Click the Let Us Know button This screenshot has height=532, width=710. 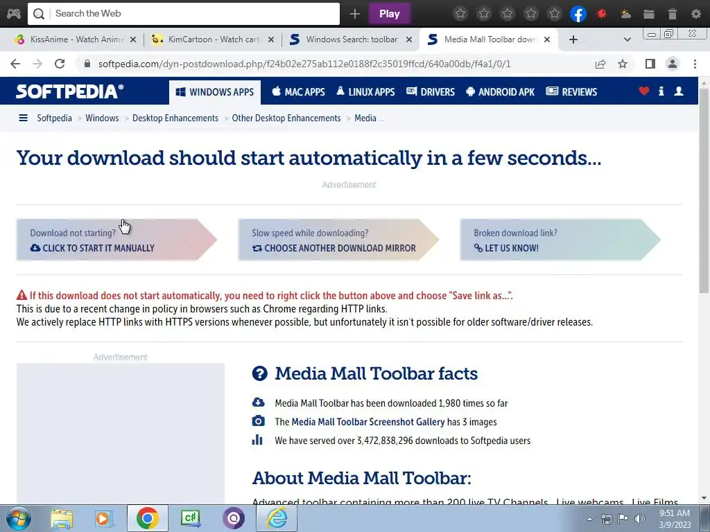point(560,240)
